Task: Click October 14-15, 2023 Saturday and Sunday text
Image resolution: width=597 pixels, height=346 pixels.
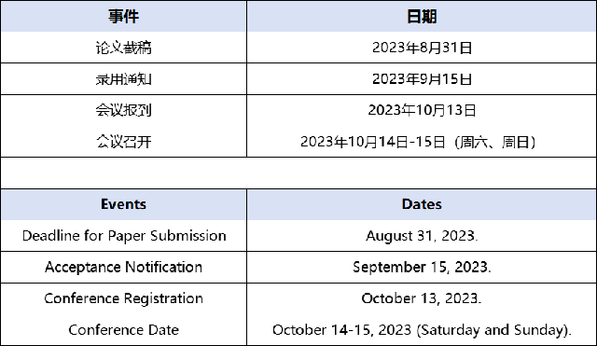Action: click(x=422, y=330)
